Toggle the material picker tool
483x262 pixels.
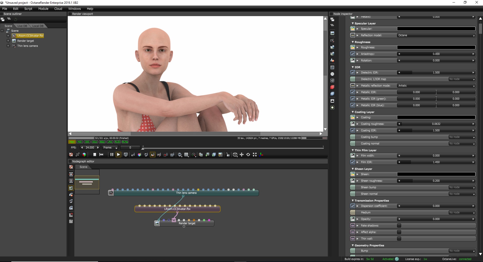pos(146,155)
